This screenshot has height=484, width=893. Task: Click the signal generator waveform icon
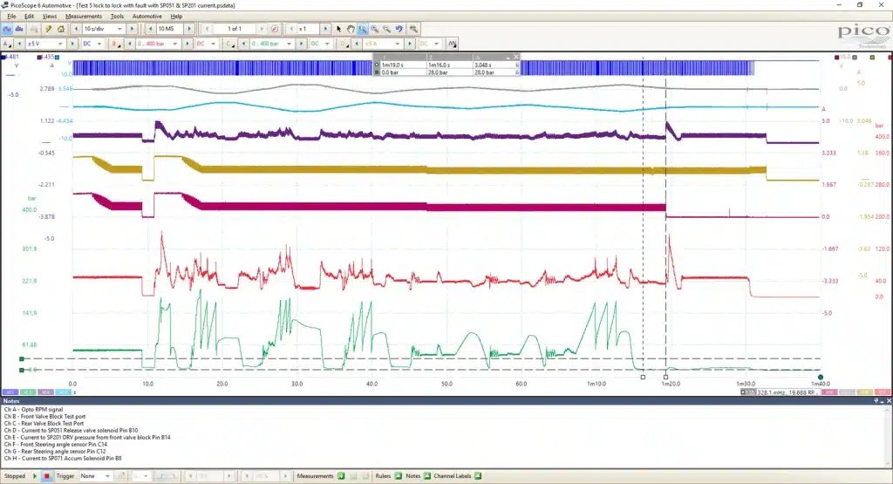coord(453,44)
